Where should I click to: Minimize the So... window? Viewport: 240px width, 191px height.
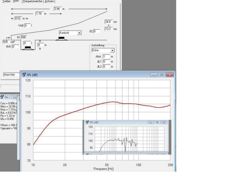tap(14, 97)
